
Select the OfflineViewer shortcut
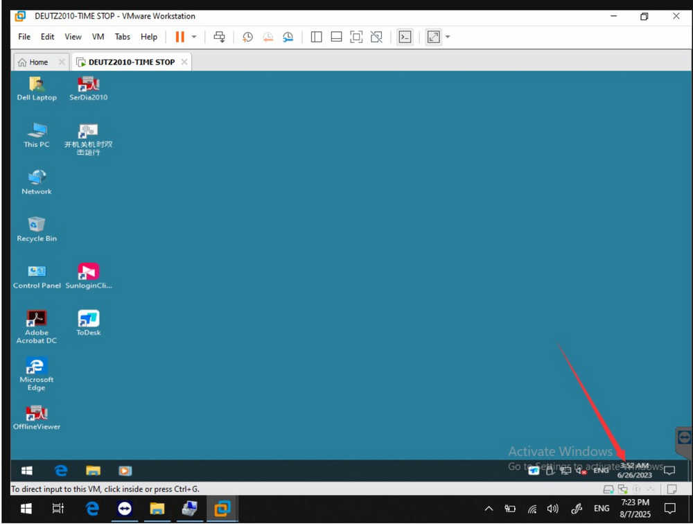37,418
